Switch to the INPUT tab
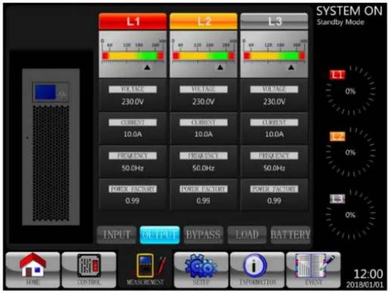389x293 pixels. click(116, 235)
